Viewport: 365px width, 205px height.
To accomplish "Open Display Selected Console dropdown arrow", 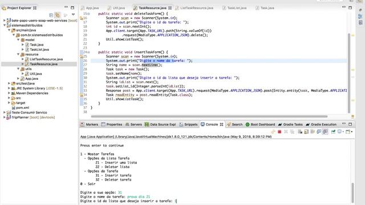I will point(343,132).
